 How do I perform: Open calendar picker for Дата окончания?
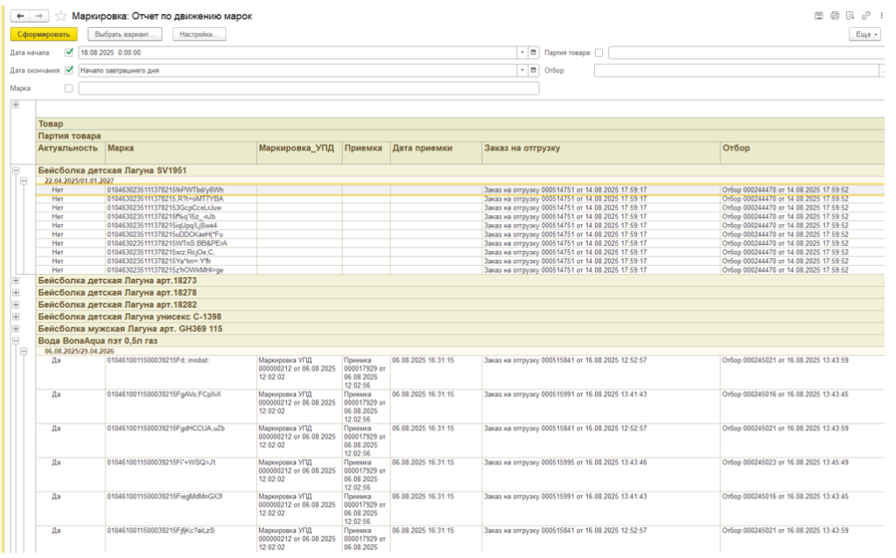(534, 70)
